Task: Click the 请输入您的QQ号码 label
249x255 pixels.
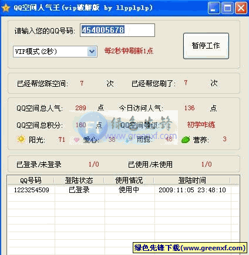Action: click(x=45, y=30)
